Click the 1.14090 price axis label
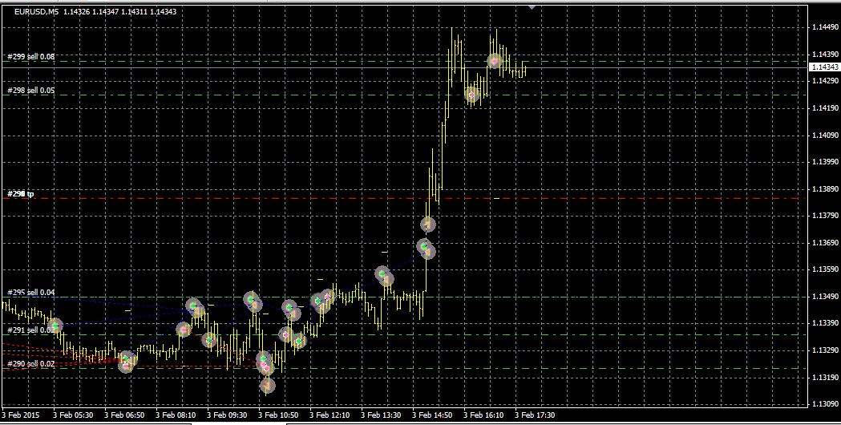Viewport: 841px width, 425px height. coord(825,136)
